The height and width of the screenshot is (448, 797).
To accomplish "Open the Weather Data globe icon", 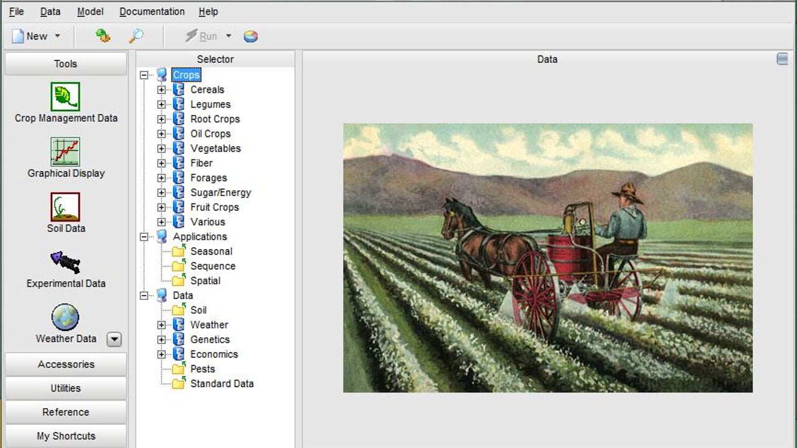I will [x=65, y=317].
